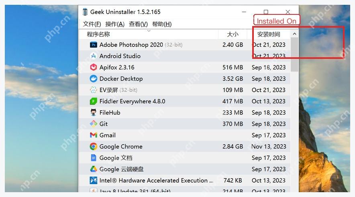Viewport: 355px width, 197px height.
Task: Select the Android Studio entry
Action: pos(120,56)
